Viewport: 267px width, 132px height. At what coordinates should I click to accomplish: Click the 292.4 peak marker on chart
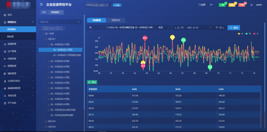(145, 38)
